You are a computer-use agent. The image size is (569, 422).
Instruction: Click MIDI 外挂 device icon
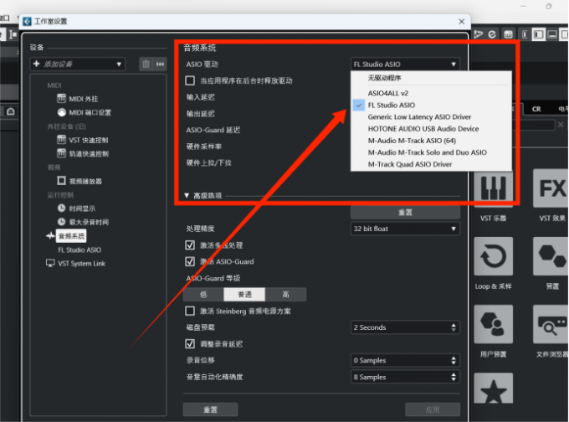[x=61, y=99]
